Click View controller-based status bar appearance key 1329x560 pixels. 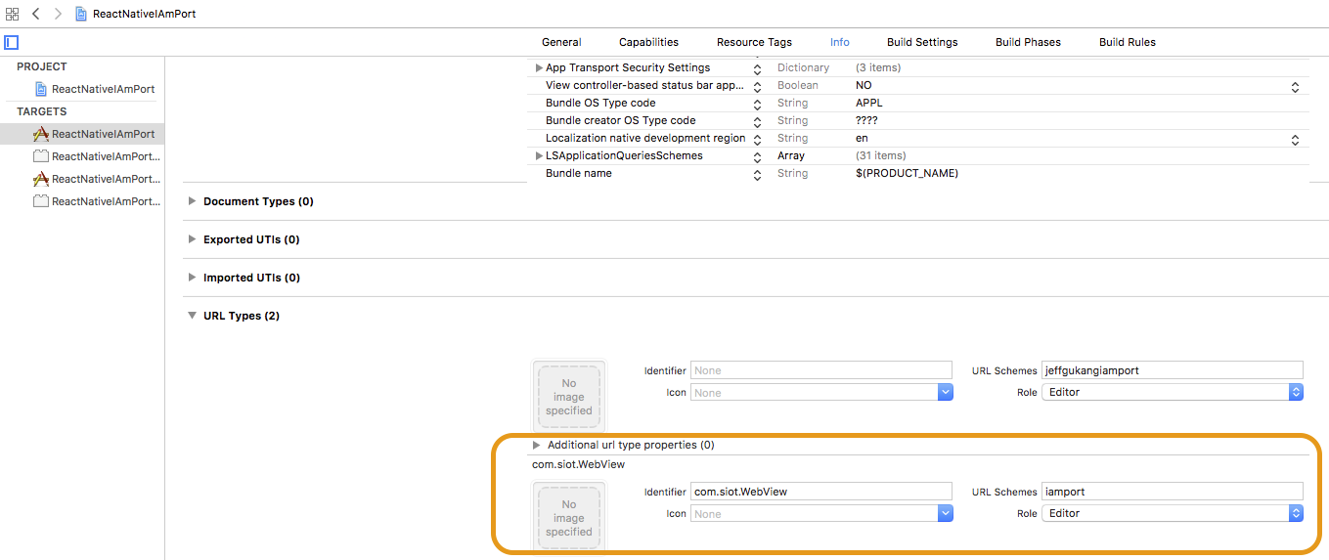tap(645, 85)
